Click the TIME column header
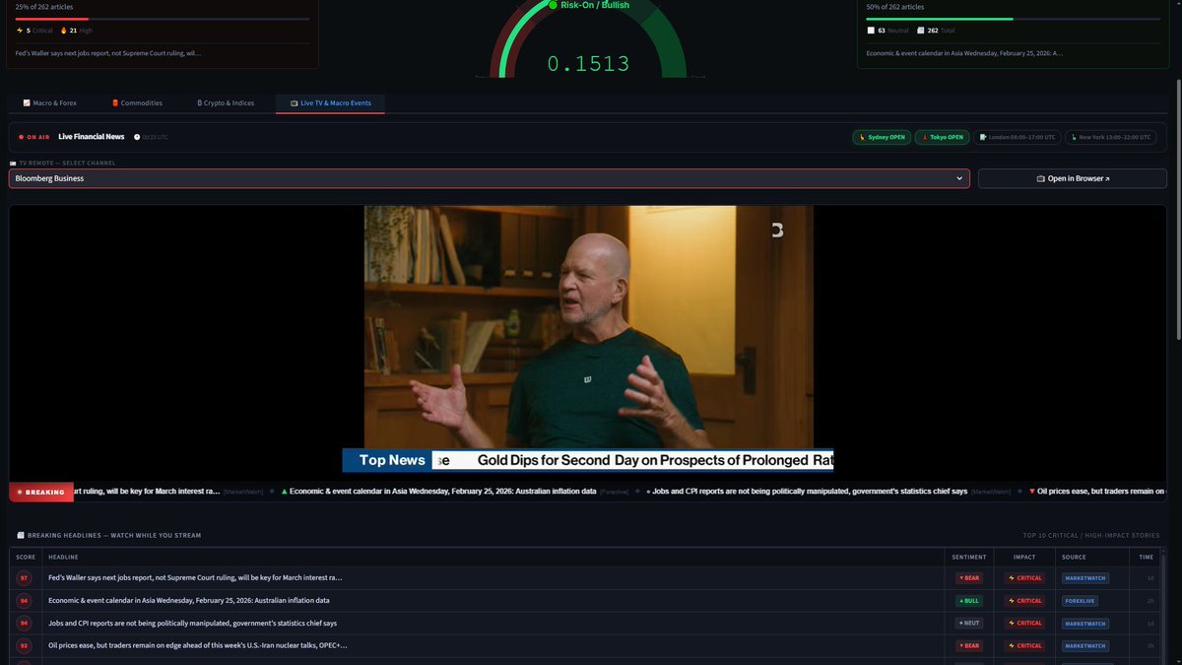The height and width of the screenshot is (665, 1182). (x=1147, y=557)
